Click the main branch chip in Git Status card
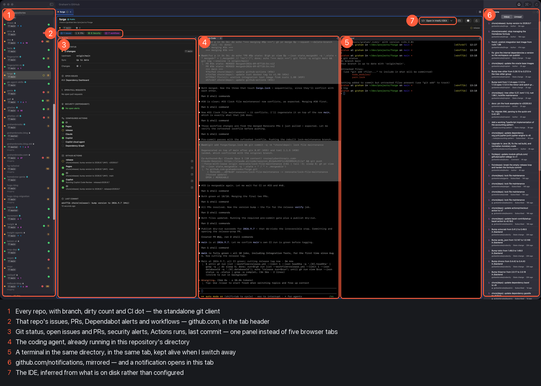Viewport: 541px width, 386px height. pos(189,51)
